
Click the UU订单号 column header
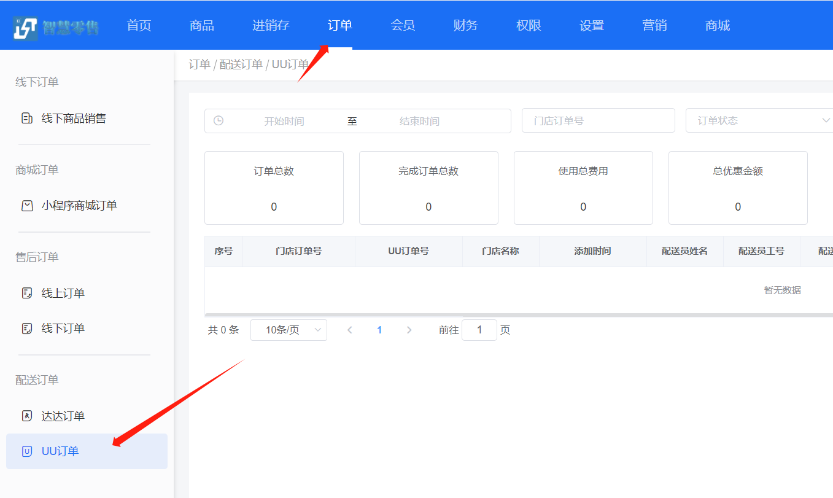409,251
